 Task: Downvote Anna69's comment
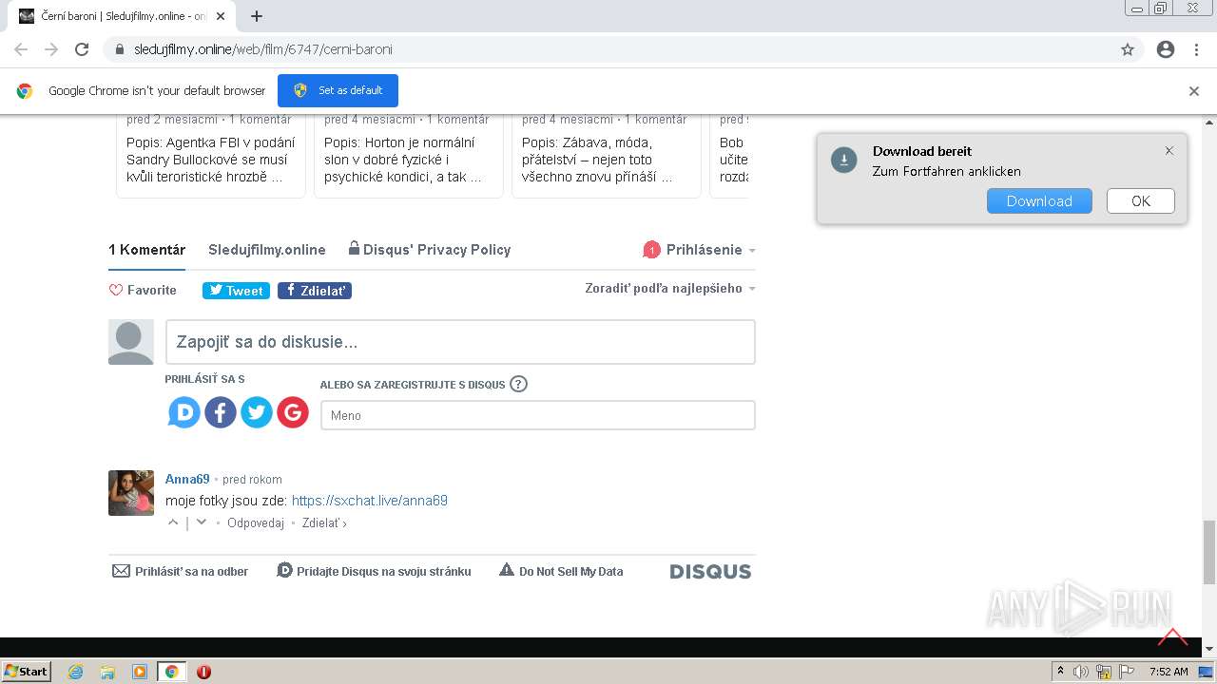tap(201, 522)
